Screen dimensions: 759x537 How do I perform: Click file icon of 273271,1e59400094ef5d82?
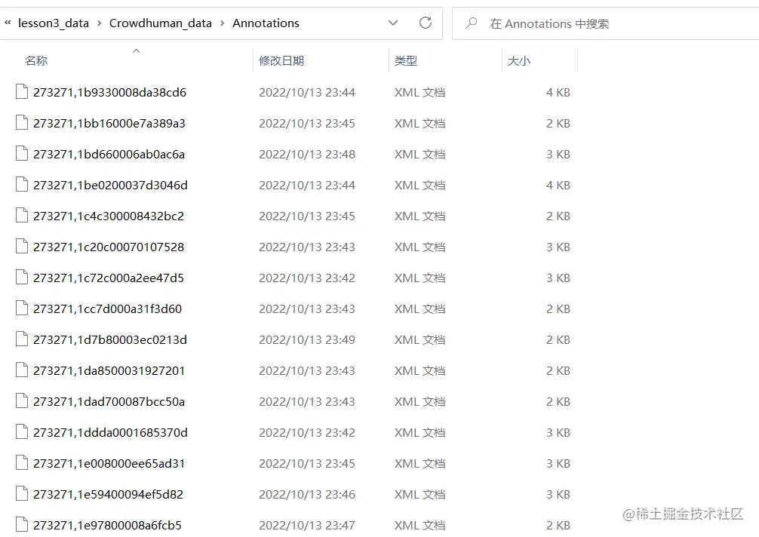click(22, 494)
